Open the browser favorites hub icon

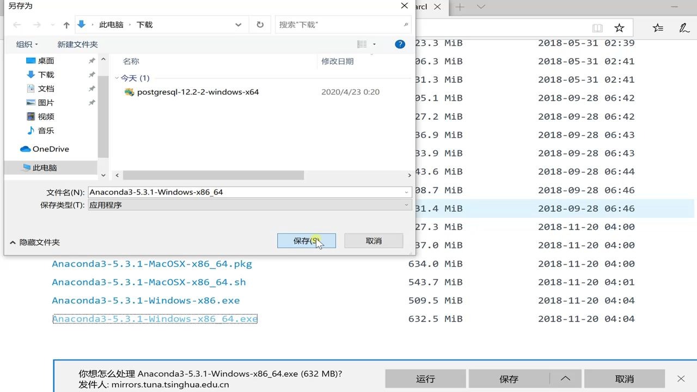click(x=658, y=28)
